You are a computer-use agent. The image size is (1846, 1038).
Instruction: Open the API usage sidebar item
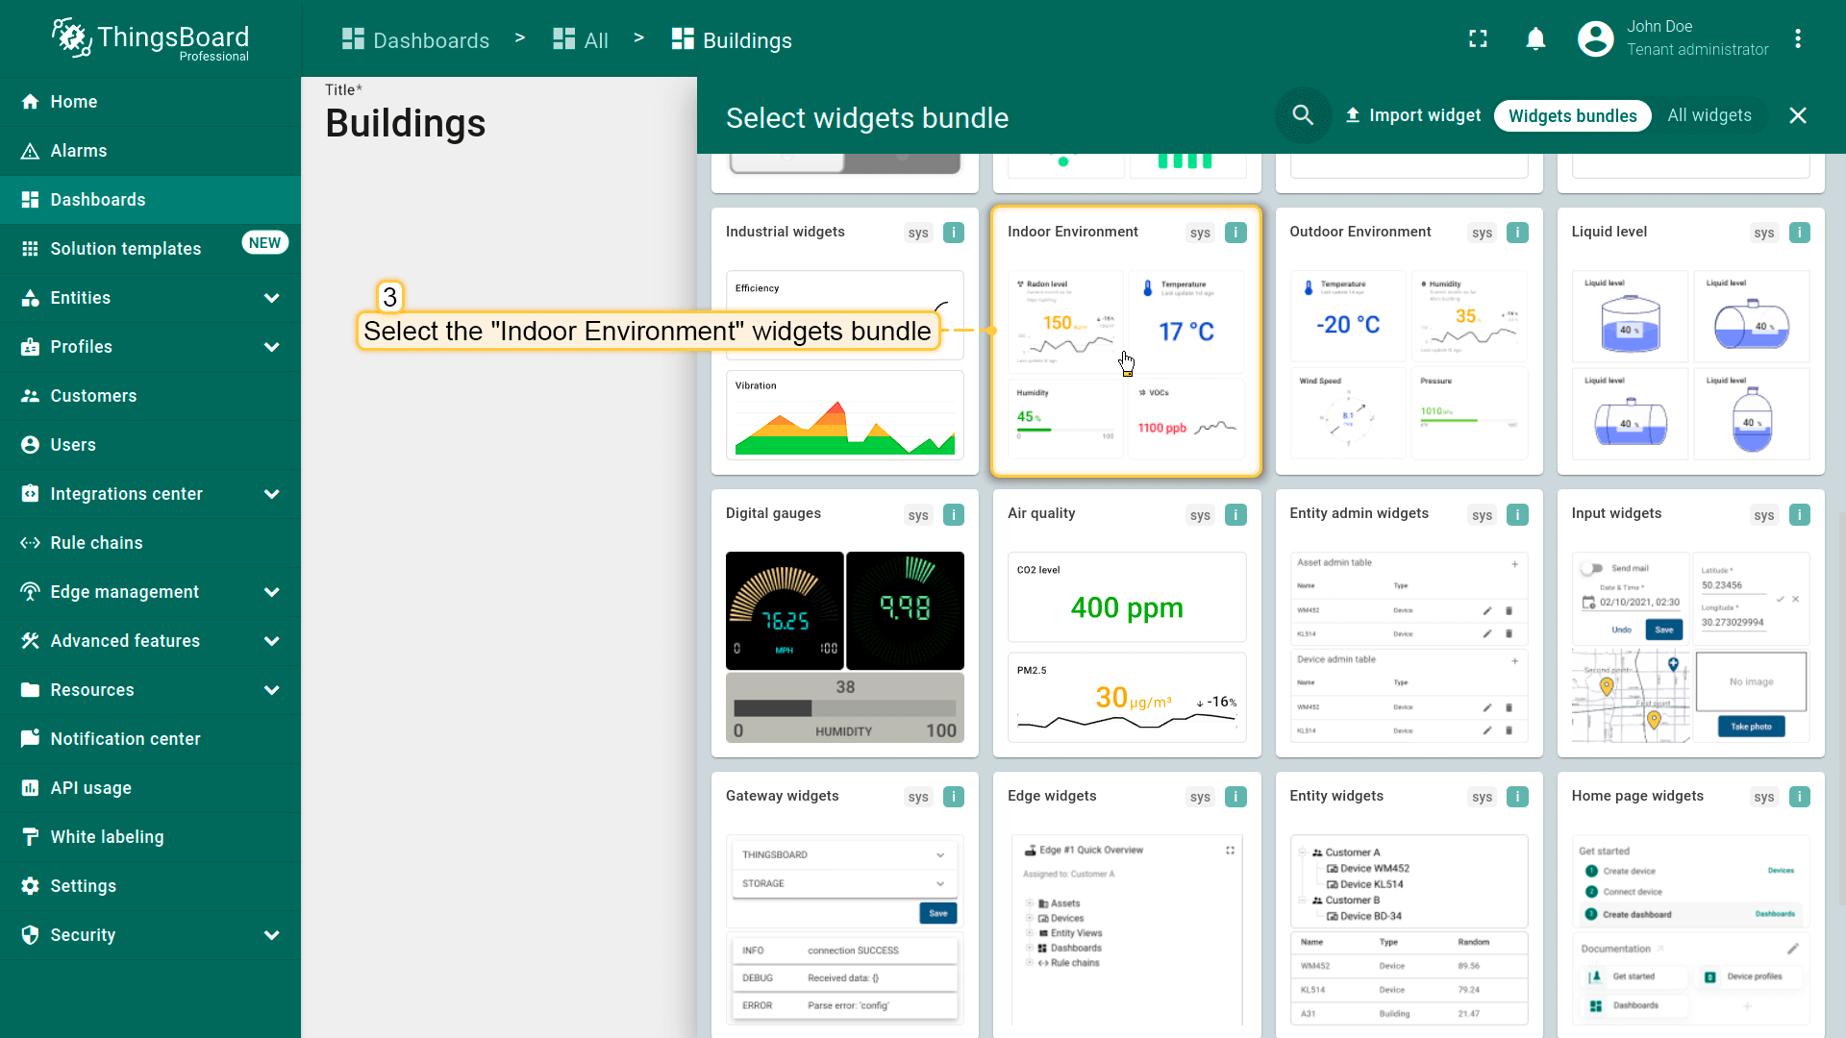90,788
